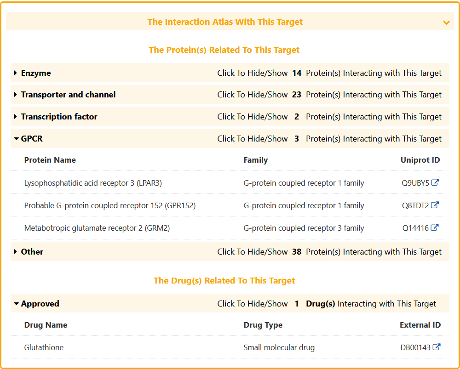460x369 pixels.
Task: Open Uniprot ID Q14416 link
Action: [415, 228]
